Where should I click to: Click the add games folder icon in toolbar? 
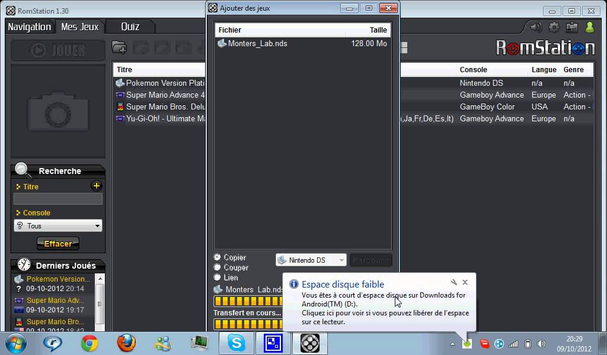click(x=119, y=47)
